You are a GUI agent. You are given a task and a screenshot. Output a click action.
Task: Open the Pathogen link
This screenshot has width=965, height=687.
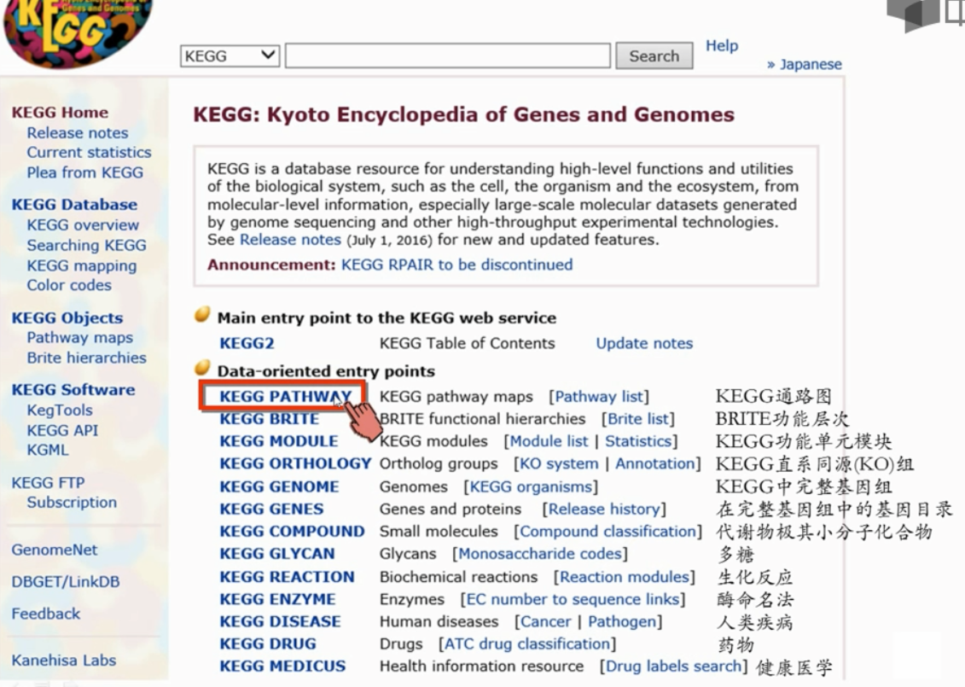point(622,622)
